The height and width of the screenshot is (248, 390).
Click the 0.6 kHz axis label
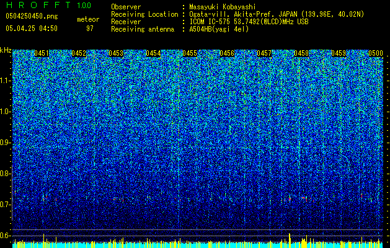5,236
